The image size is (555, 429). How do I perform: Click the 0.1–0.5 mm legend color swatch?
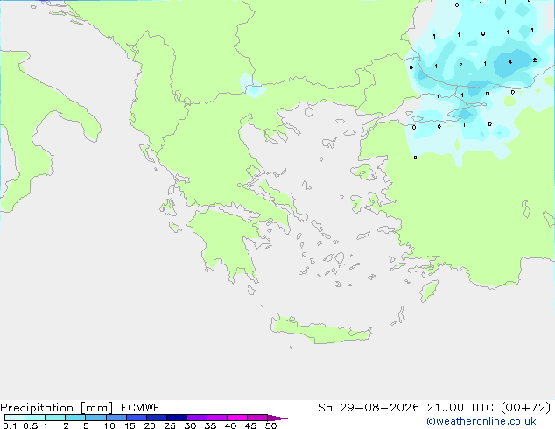15,418
